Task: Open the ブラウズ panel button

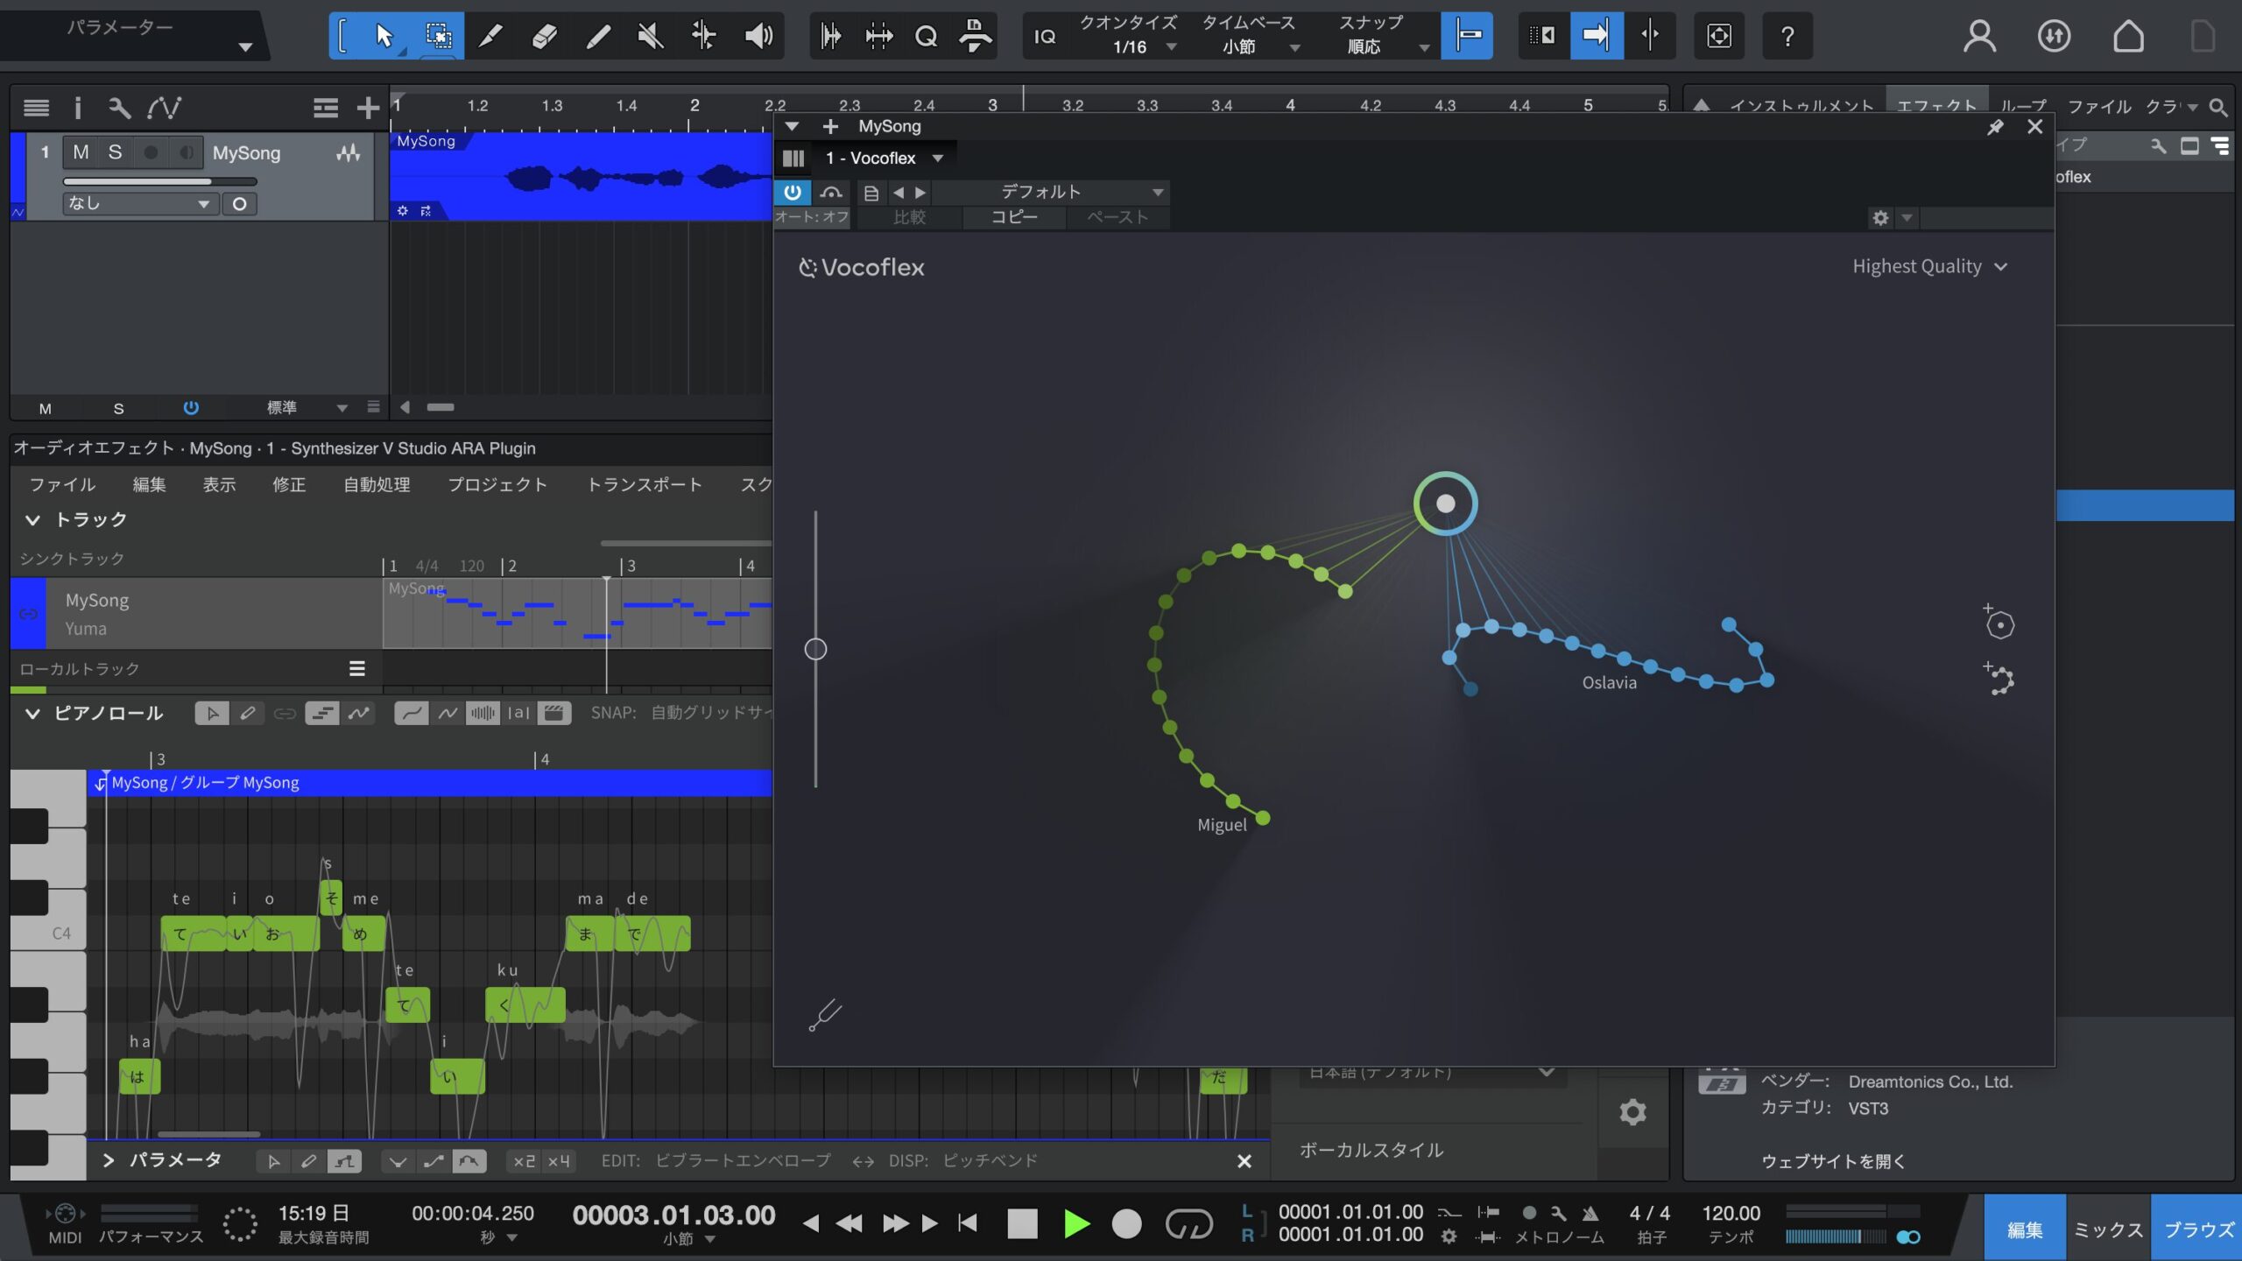Action: (x=2198, y=1229)
